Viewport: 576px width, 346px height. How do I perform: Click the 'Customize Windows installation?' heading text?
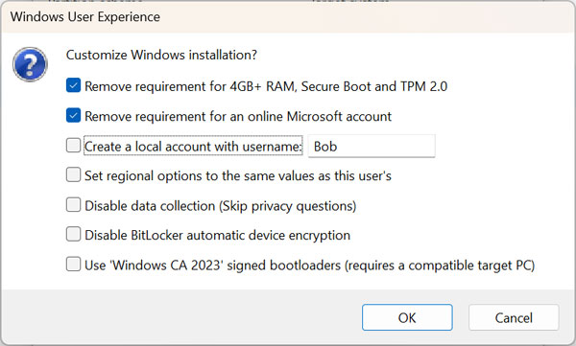coord(161,55)
